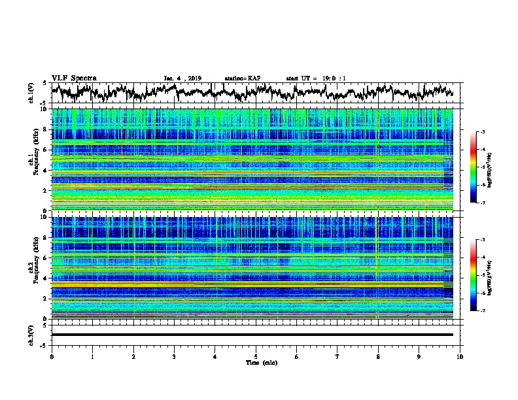Click the "VLF Spectra" title text
This screenshot has height=400, width=518.
point(74,78)
